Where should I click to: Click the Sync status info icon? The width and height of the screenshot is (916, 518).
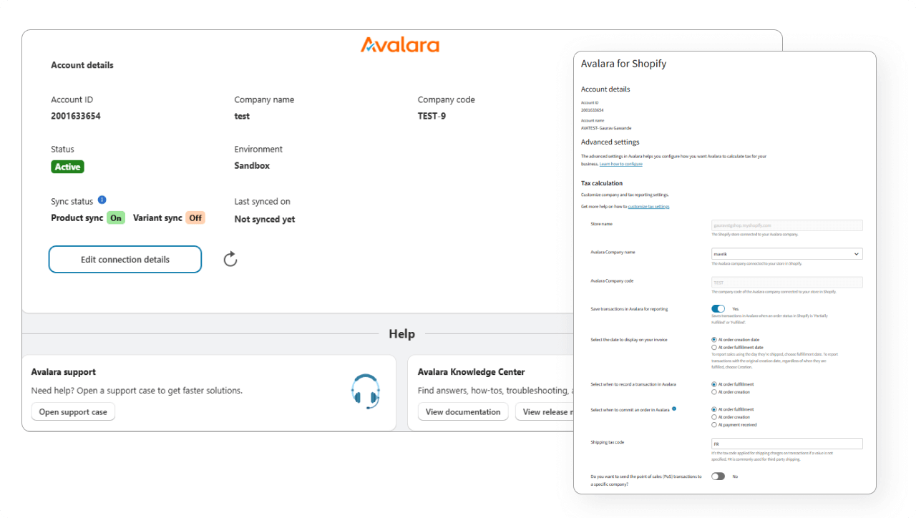click(102, 200)
